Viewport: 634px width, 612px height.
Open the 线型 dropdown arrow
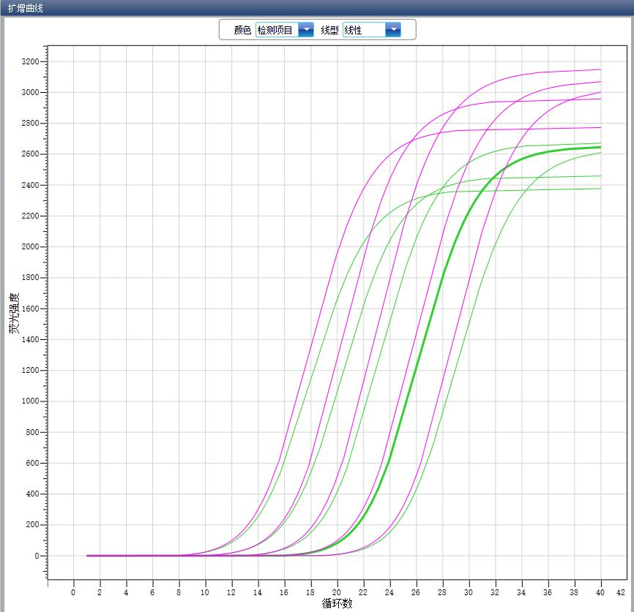point(393,30)
